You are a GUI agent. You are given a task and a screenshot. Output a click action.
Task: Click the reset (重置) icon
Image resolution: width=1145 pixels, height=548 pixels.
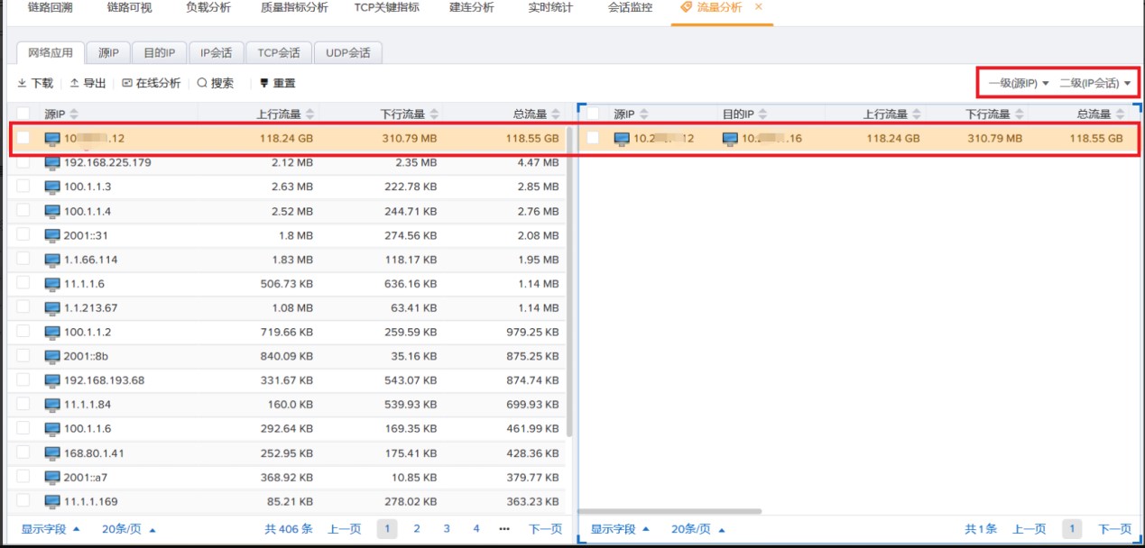[264, 83]
